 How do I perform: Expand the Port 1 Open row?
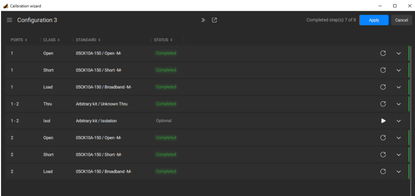pos(398,53)
